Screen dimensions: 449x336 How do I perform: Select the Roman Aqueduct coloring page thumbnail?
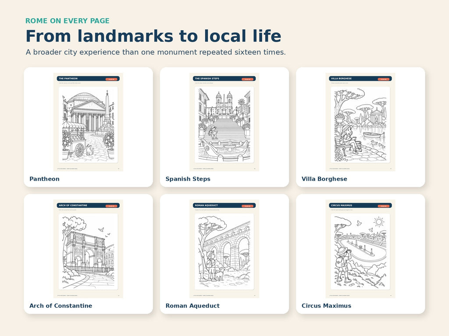224,249
